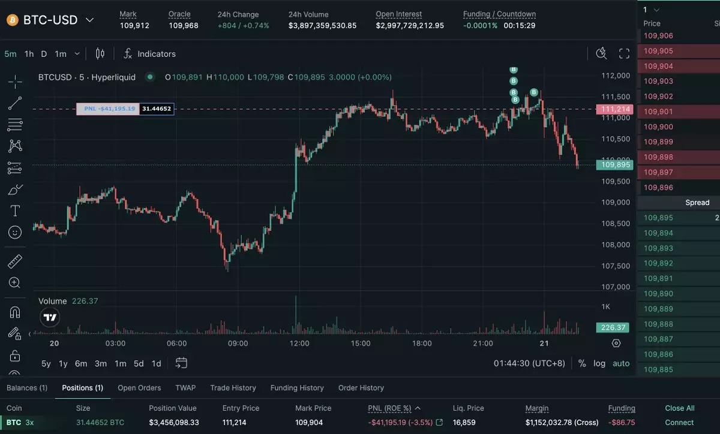Viewport: 720px width, 434px height.
Task: Select the trend line drawing tool
Action: (x=15, y=103)
